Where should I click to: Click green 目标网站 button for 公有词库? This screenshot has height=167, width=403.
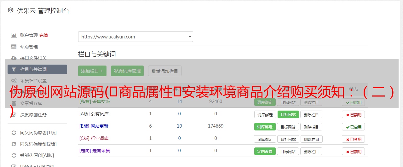coord(288,115)
